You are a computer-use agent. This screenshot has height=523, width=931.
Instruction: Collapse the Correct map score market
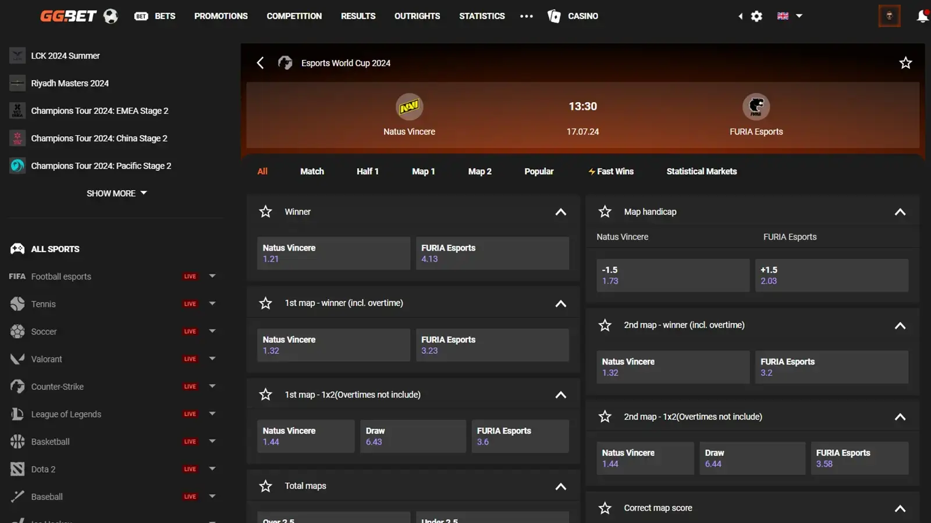click(x=900, y=508)
